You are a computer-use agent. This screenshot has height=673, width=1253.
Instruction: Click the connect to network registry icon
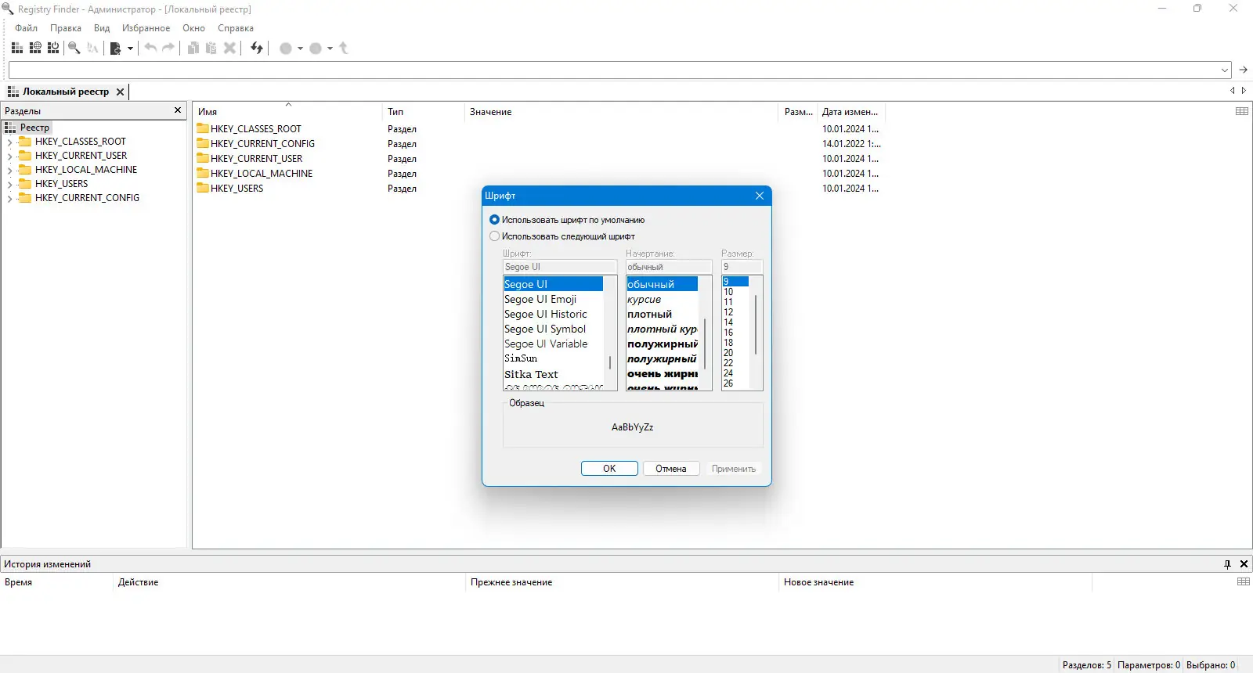35,49
